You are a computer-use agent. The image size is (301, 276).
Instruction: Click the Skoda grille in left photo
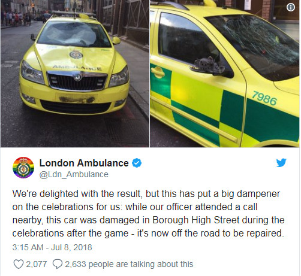(77, 81)
